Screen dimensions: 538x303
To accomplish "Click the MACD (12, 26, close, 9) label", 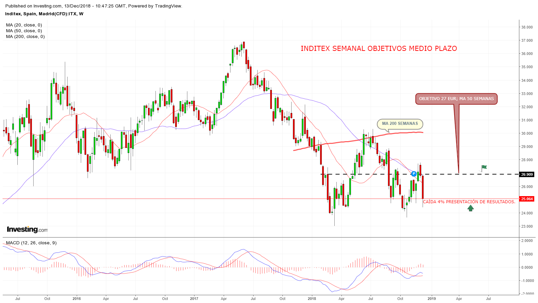I will point(31,243).
